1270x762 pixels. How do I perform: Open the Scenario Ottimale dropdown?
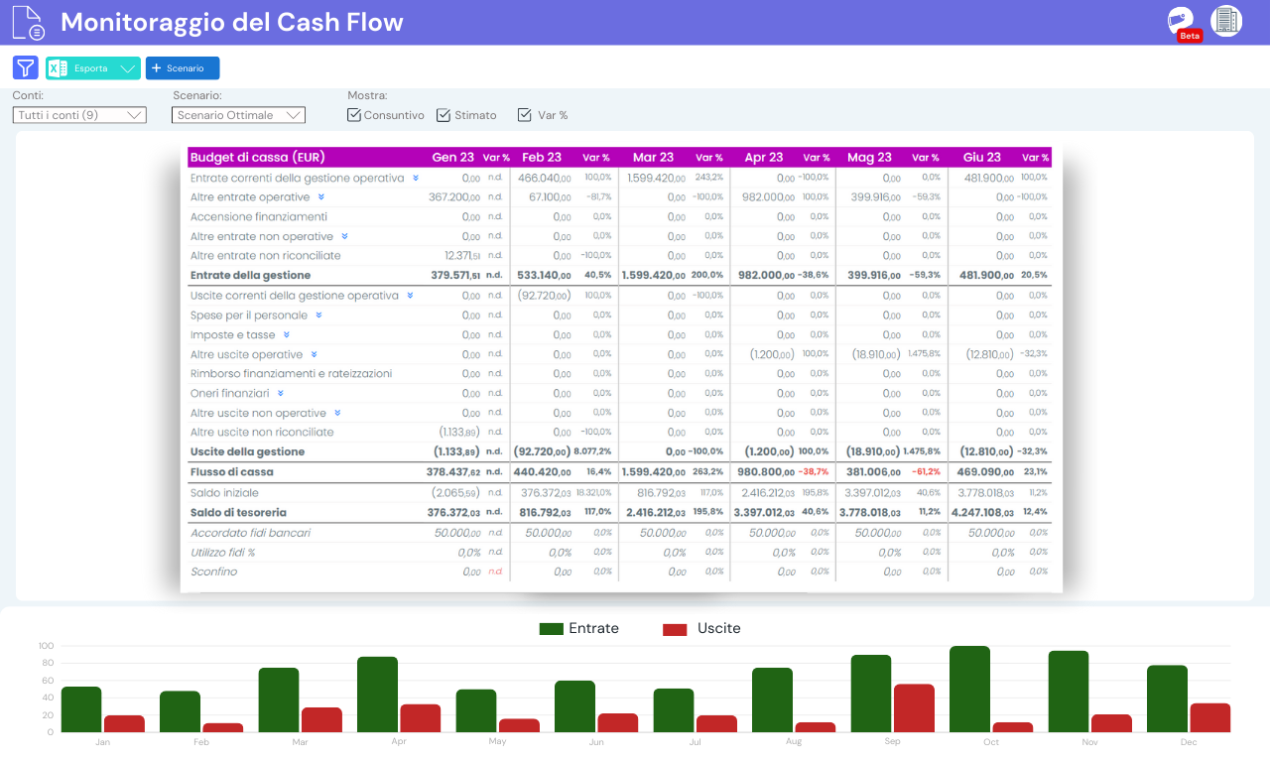coord(238,115)
